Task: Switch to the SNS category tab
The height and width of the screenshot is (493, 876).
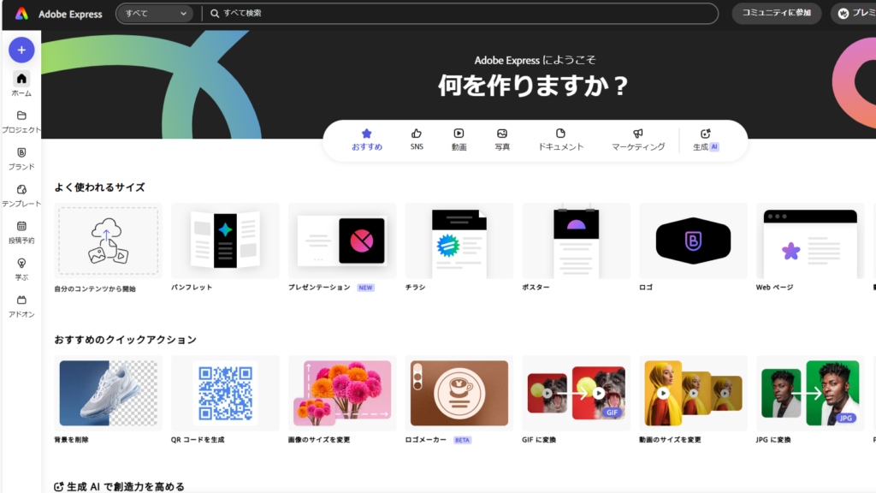Action: tap(416, 140)
